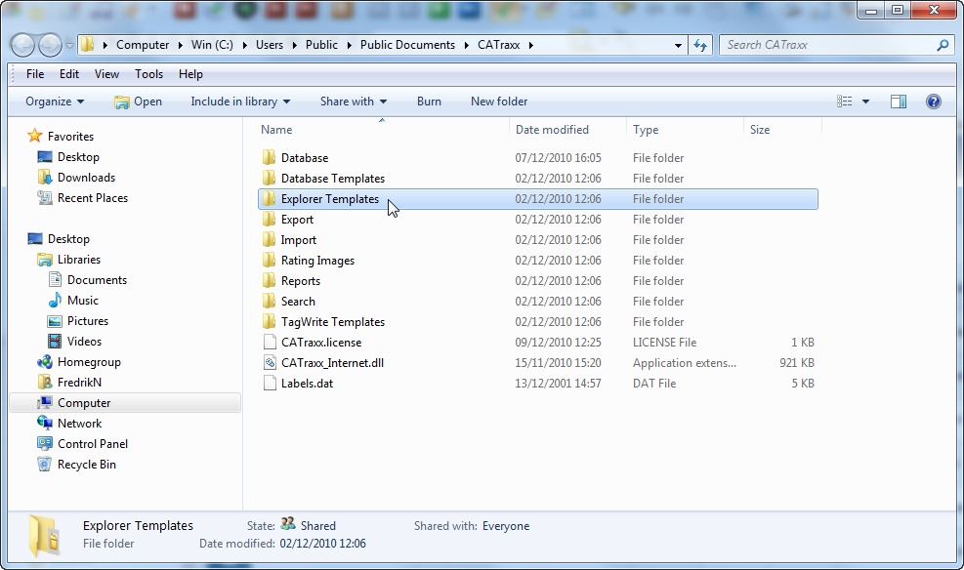This screenshot has width=964, height=570.
Task: Click the Export folder icon
Action: point(269,220)
